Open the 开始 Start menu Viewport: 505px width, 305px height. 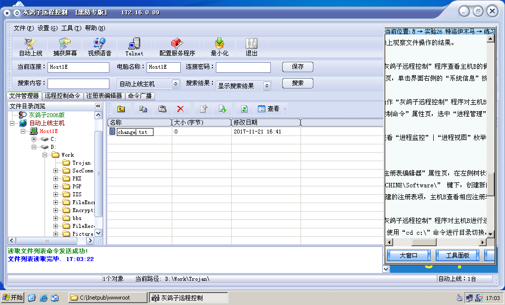pyautogui.click(x=12, y=298)
